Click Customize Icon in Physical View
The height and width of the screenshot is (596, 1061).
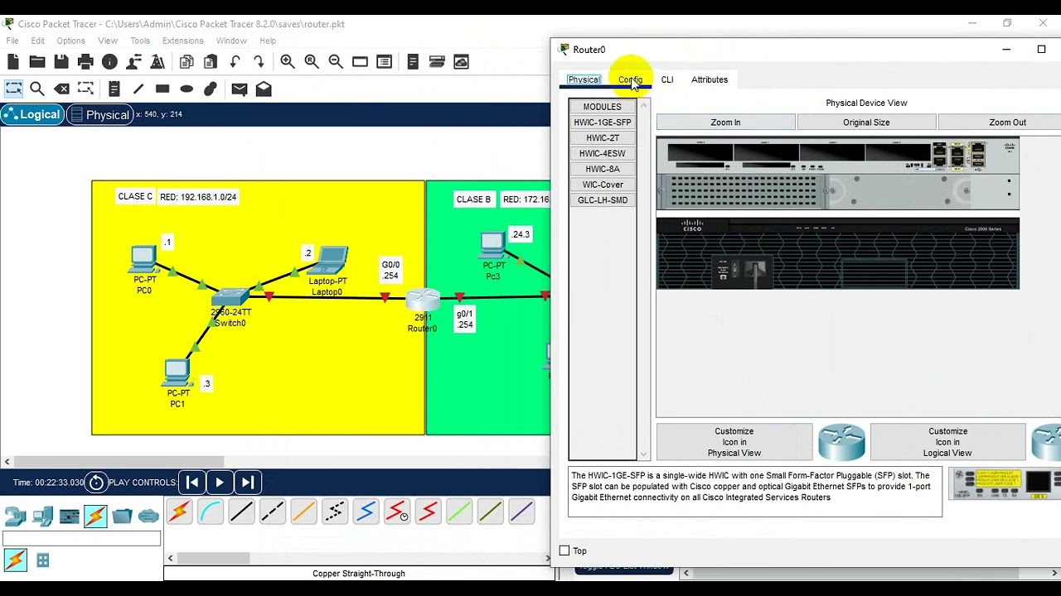[734, 442]
